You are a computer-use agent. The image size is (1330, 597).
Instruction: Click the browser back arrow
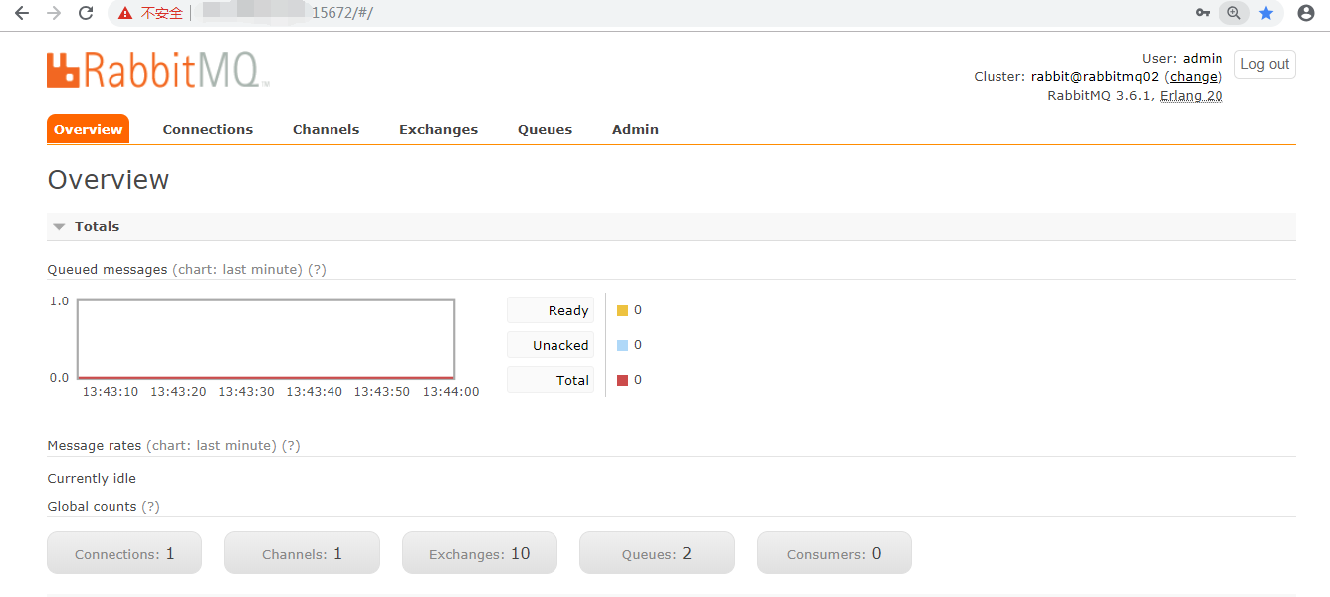tap(22, 13)
